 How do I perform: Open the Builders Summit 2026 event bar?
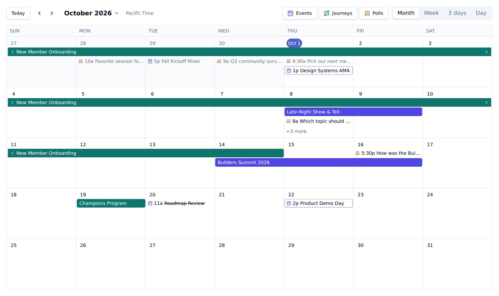(319, 163)
